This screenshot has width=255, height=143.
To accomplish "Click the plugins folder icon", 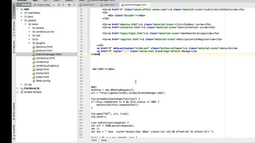I will (x=34, y=43).
